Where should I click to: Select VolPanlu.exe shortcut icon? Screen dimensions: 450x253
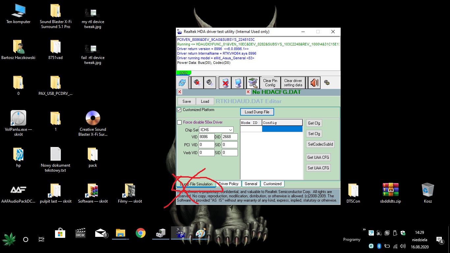pyautogui.click(x=18, y=123)
